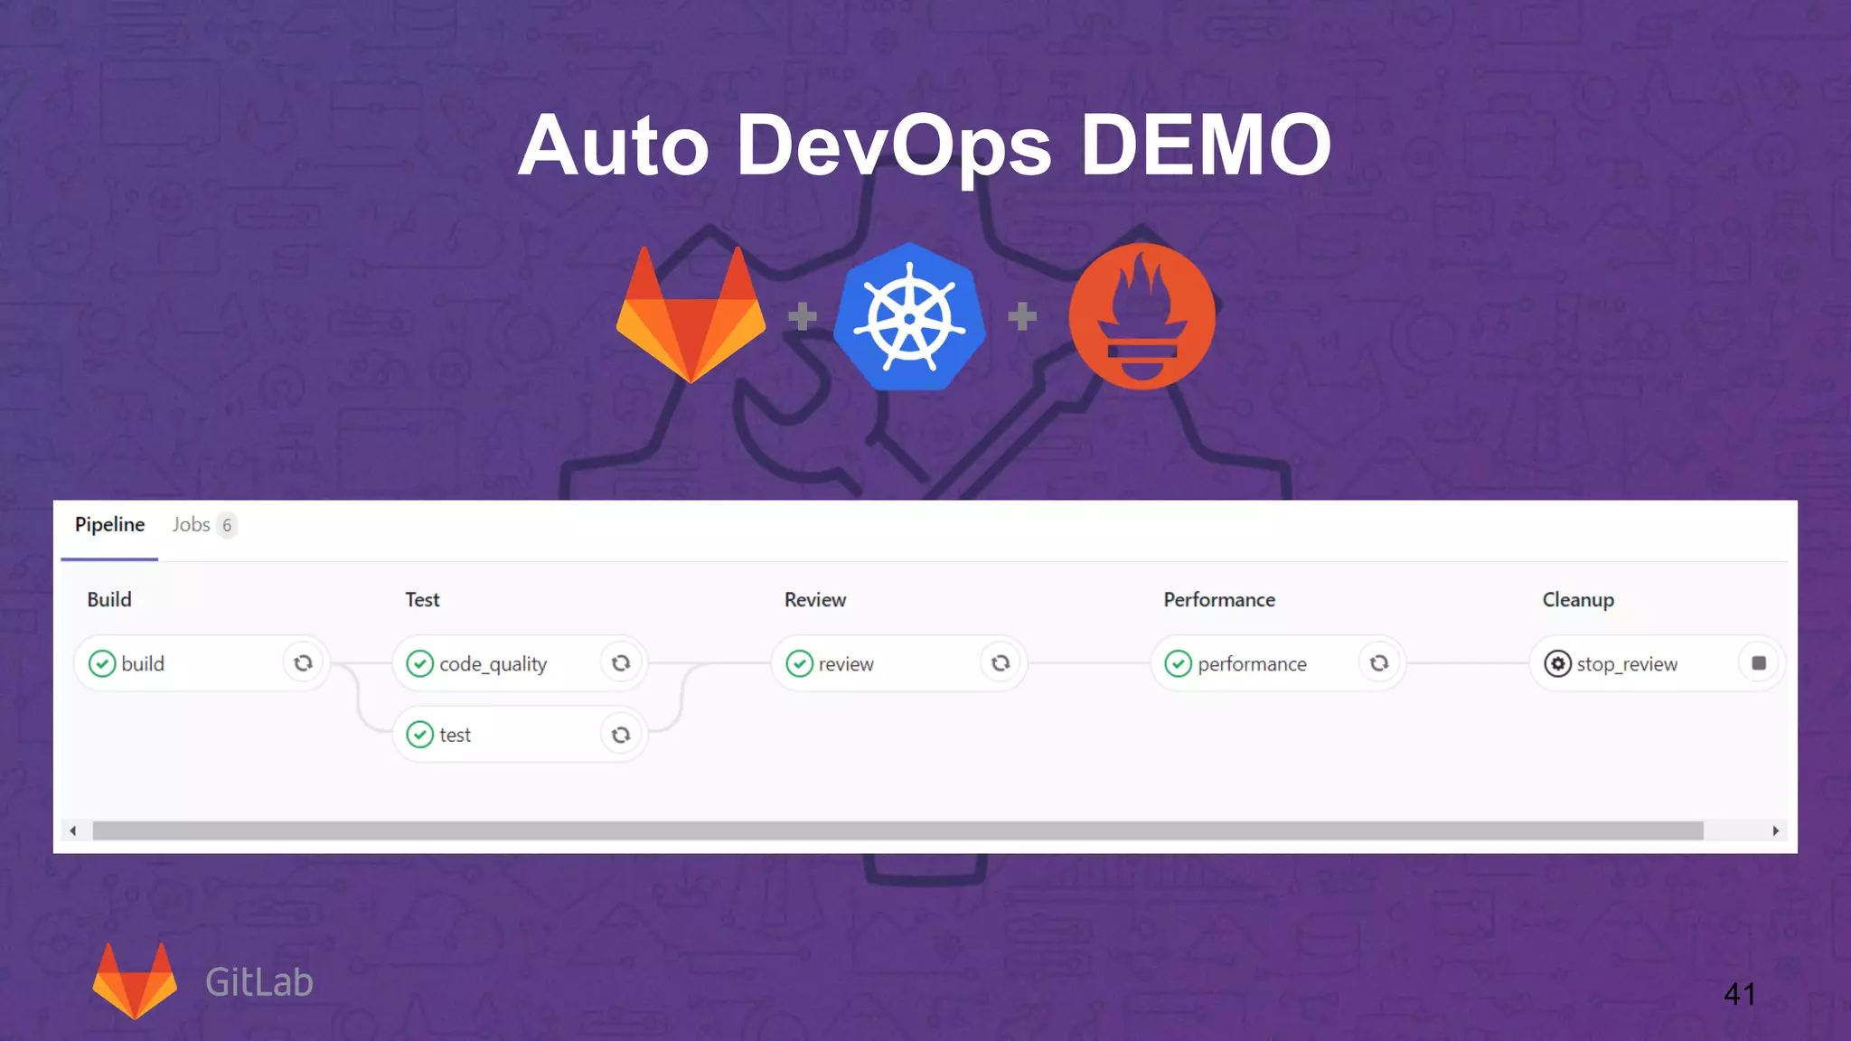The image size is (1851, 1041).
Task: Click the Review stage heading
Action: point(815,599)
